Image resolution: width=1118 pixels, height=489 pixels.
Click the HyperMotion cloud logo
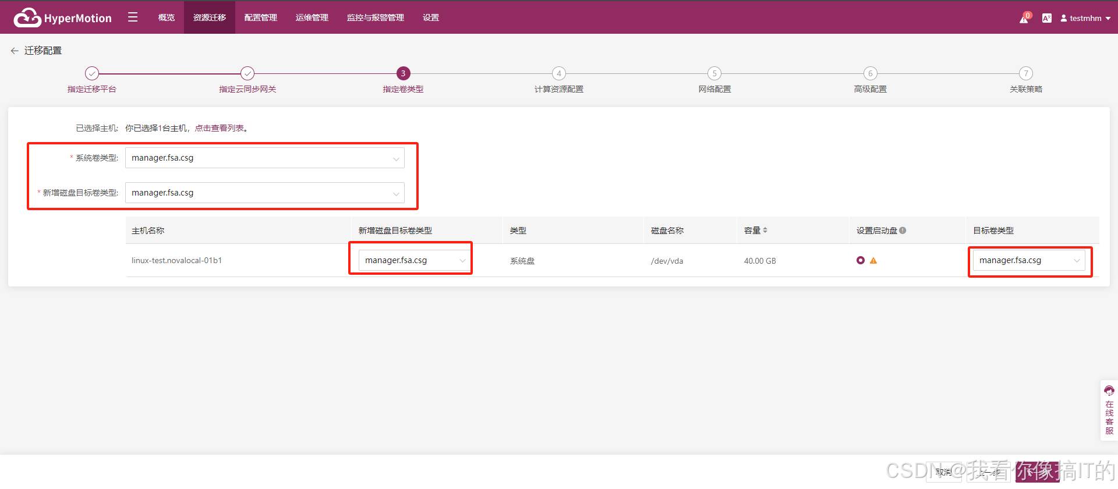tap(27, 18)
